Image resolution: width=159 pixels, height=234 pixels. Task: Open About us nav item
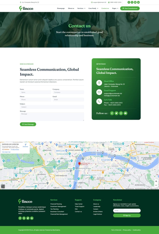(x=71, y=8)
